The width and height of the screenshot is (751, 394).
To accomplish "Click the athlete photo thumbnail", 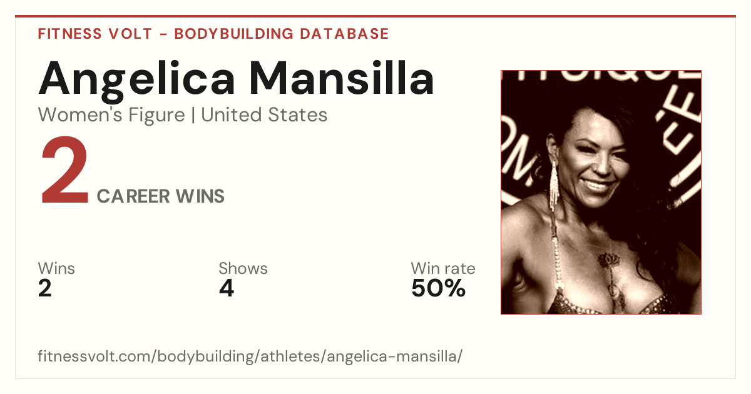I will 601,192.
